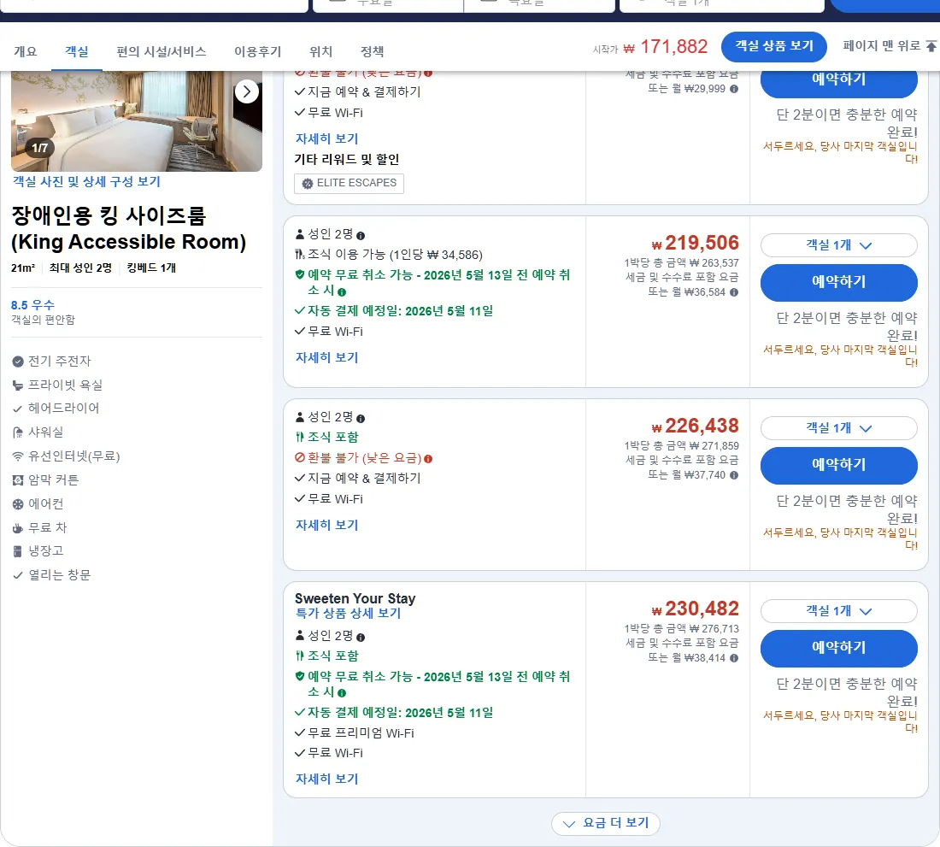940x847 pixels.
Task: Click the 8.5 우수 rating text
Action: (32, 305)
